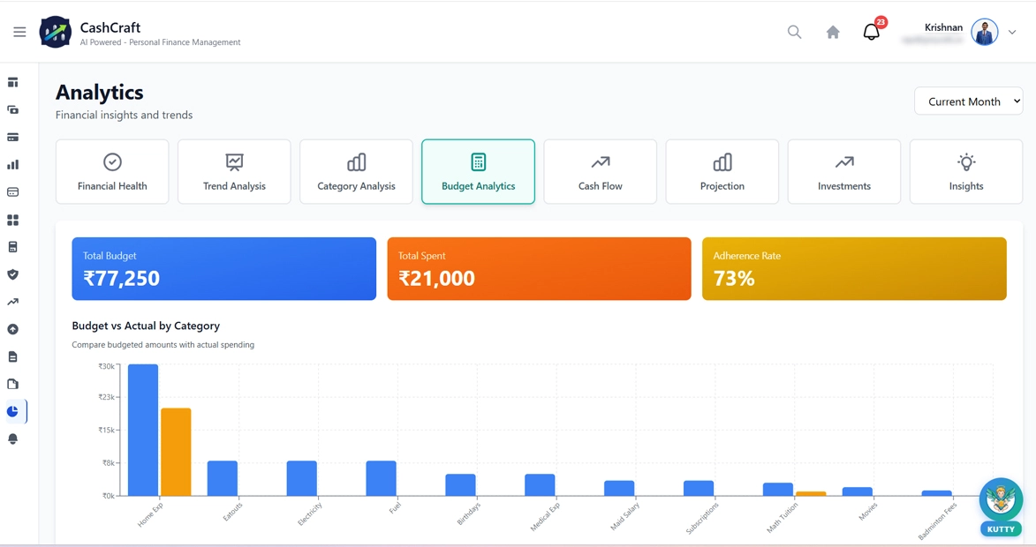This screenshot has width=1036, height=547.
Task: Click the Total Budget ₹77,250 card
Action: point(224,268)
